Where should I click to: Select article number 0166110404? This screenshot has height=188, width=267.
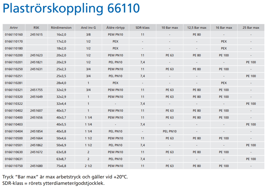pyautogui.click(x=14, y=131)
